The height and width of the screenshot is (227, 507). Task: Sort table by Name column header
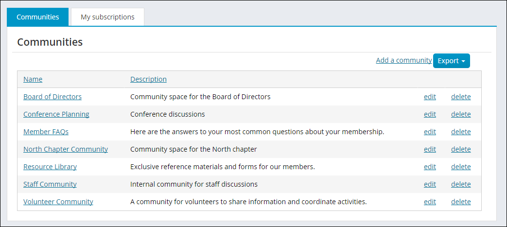click(x=33, y=79)
